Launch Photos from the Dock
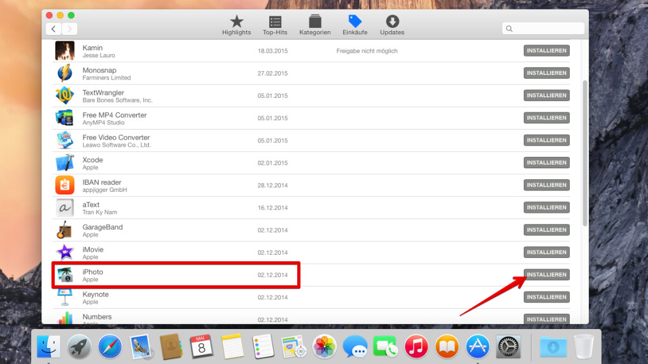 (x=325, y=347)
